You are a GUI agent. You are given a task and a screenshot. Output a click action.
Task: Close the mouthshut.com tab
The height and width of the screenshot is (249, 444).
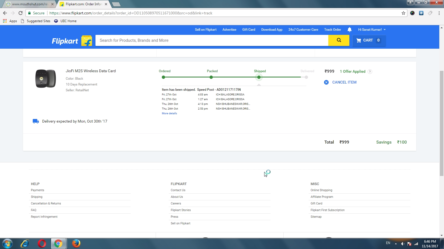tap(52, 4)
